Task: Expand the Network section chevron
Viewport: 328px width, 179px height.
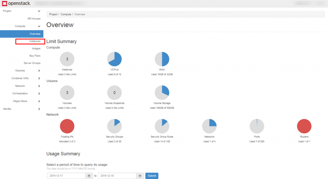Action: 39,86
